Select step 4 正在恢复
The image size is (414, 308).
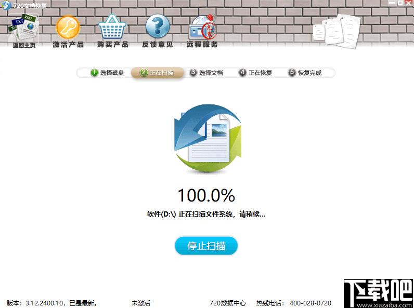coord(255,73)
